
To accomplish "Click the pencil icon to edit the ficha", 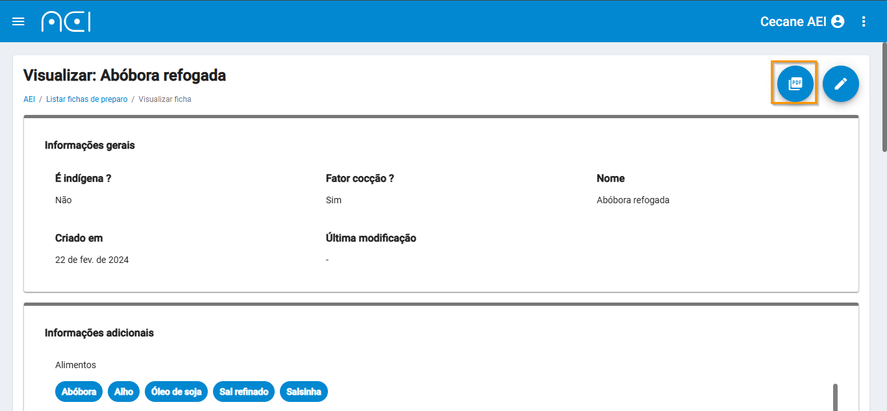I will (x=841, y=83).
